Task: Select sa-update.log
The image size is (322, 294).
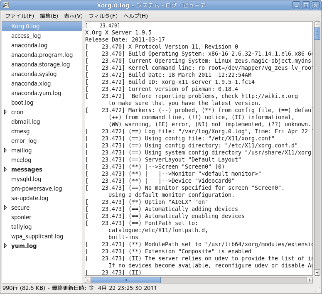Action: [x=42, y=198]
